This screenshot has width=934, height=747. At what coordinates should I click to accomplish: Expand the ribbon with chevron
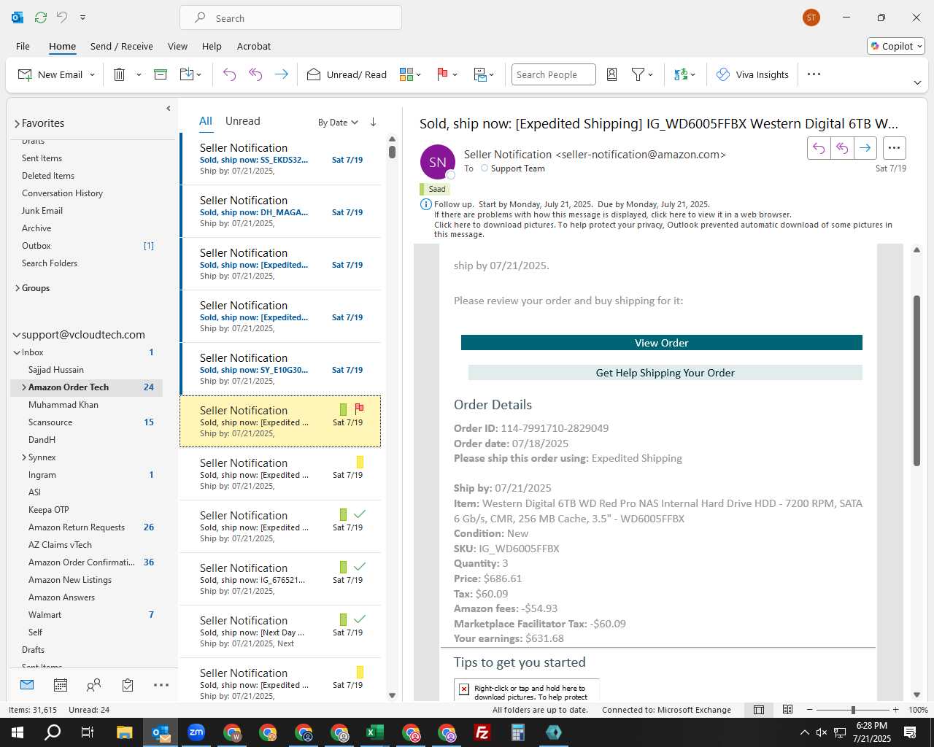tap(917, 82)
